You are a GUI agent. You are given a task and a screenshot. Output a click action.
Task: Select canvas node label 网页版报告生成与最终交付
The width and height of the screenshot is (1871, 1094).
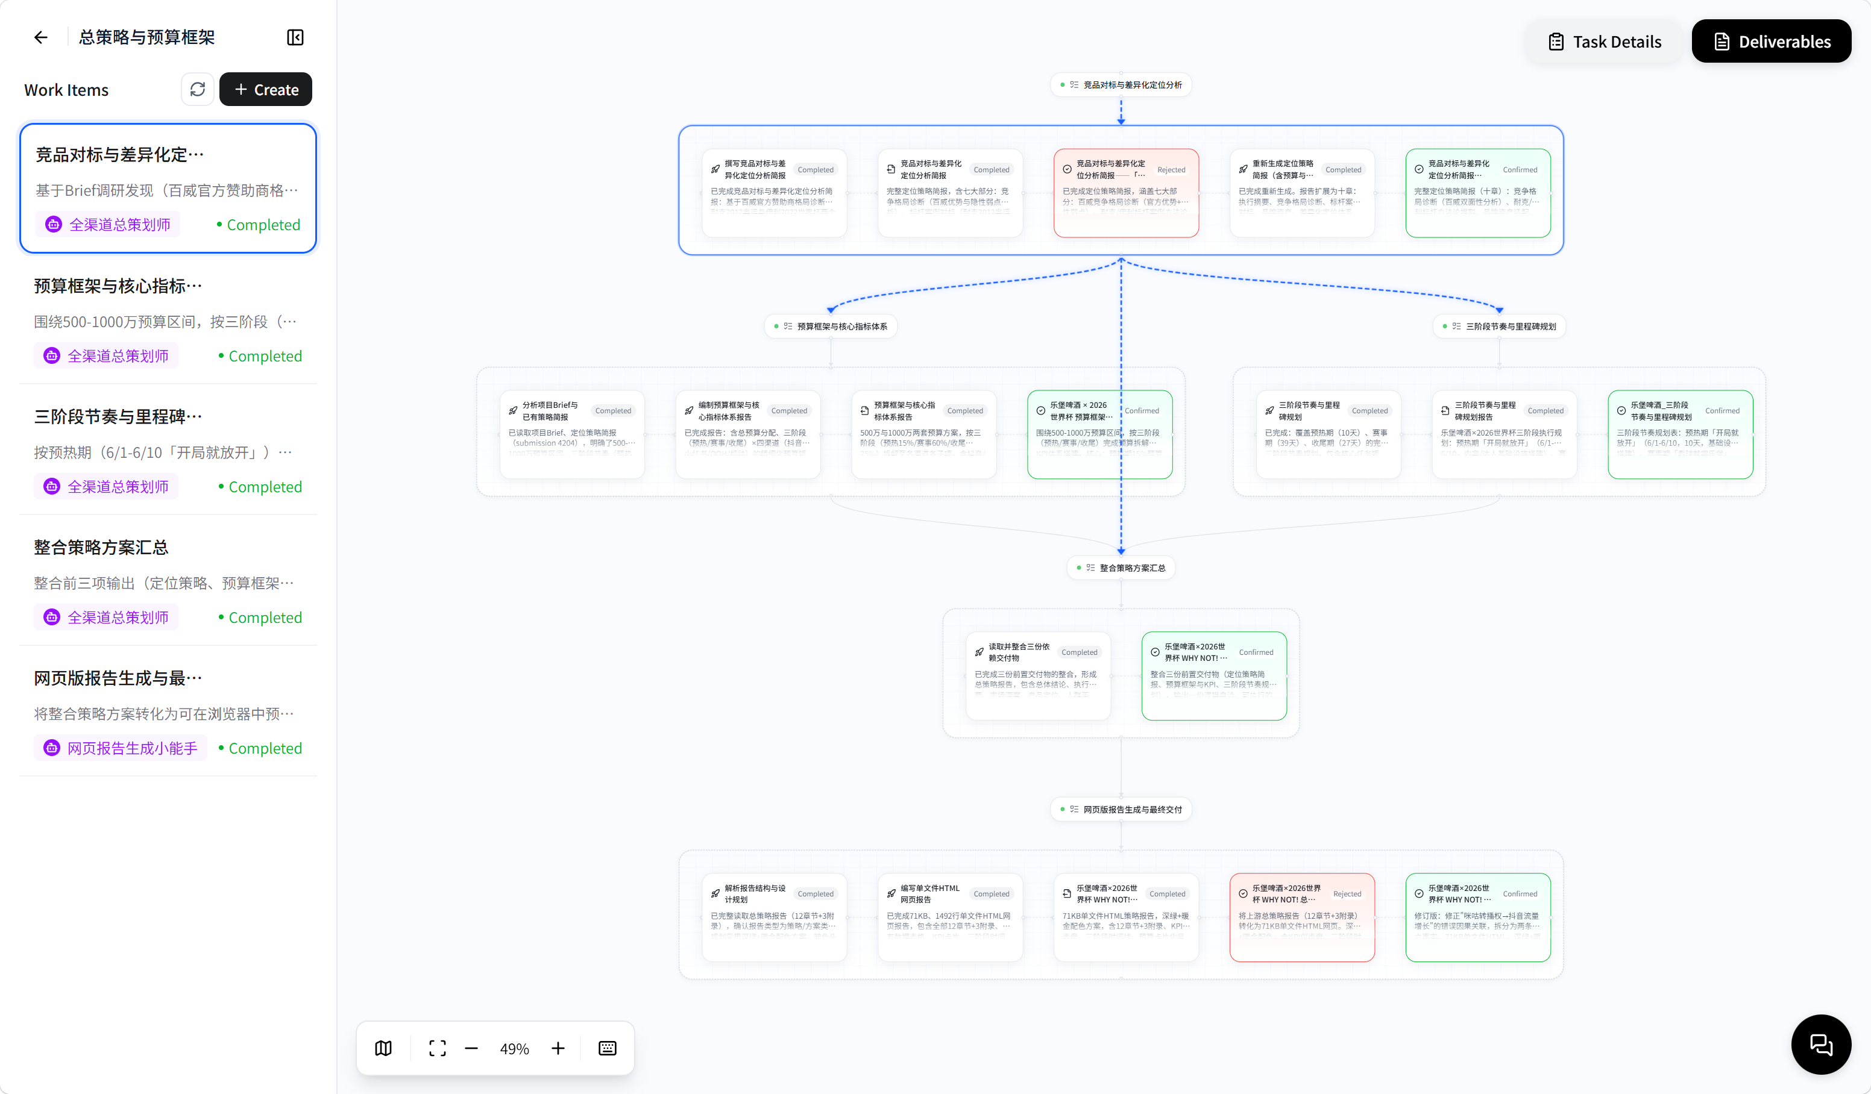1121,809
